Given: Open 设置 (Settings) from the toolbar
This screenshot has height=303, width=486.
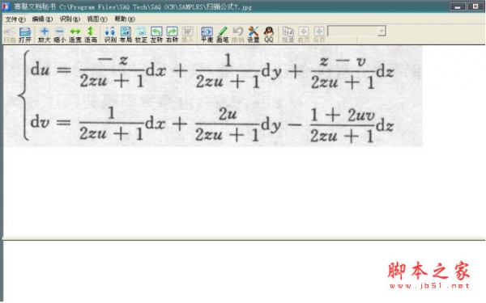Looking at the screenshot, I should [x=254, y=35].
